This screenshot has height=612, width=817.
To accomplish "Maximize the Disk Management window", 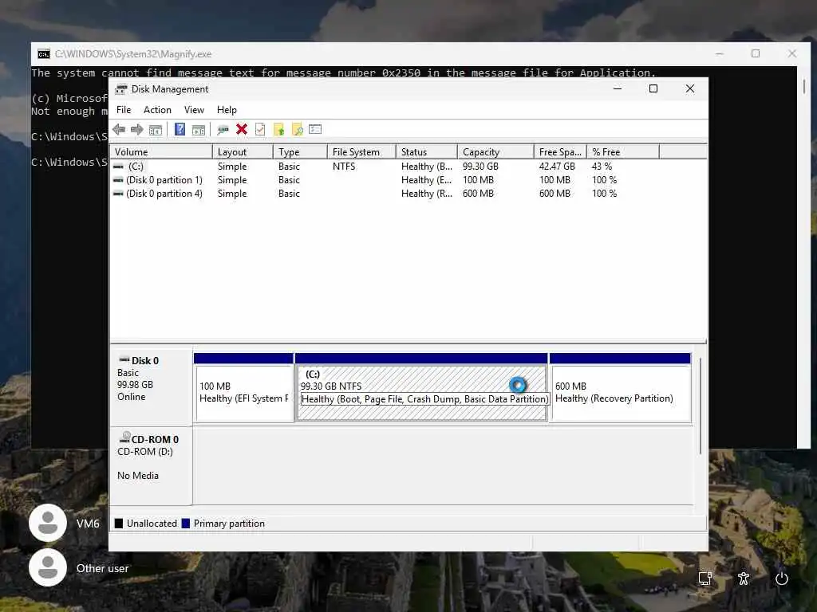I will pyautogui.click(x=653, y=89).
